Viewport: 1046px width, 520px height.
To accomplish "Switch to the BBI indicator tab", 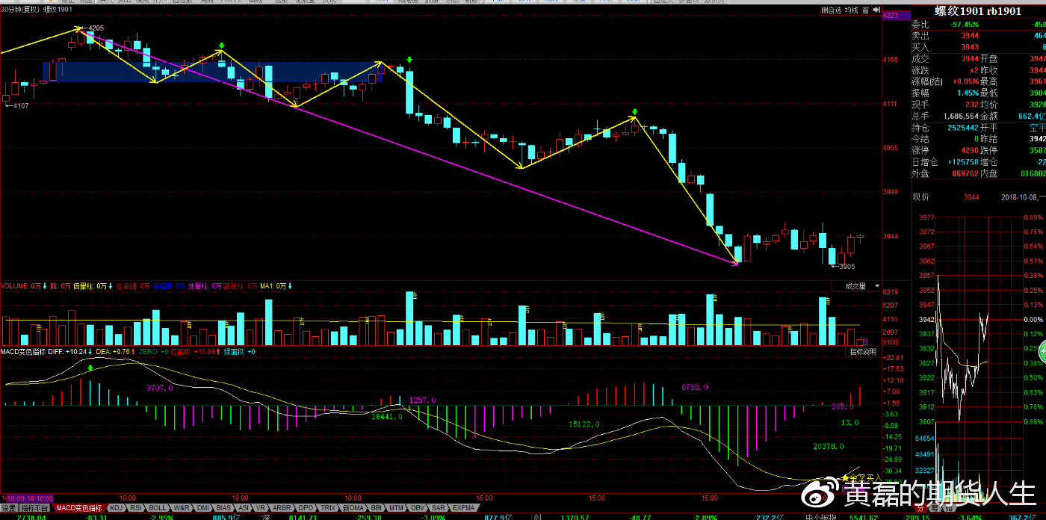I will pyautogui.click(x=377, y=507).
